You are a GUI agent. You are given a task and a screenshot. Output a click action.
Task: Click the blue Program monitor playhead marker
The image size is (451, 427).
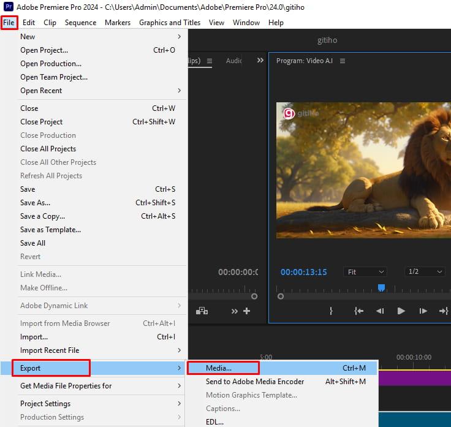click(x=381, y=287)
